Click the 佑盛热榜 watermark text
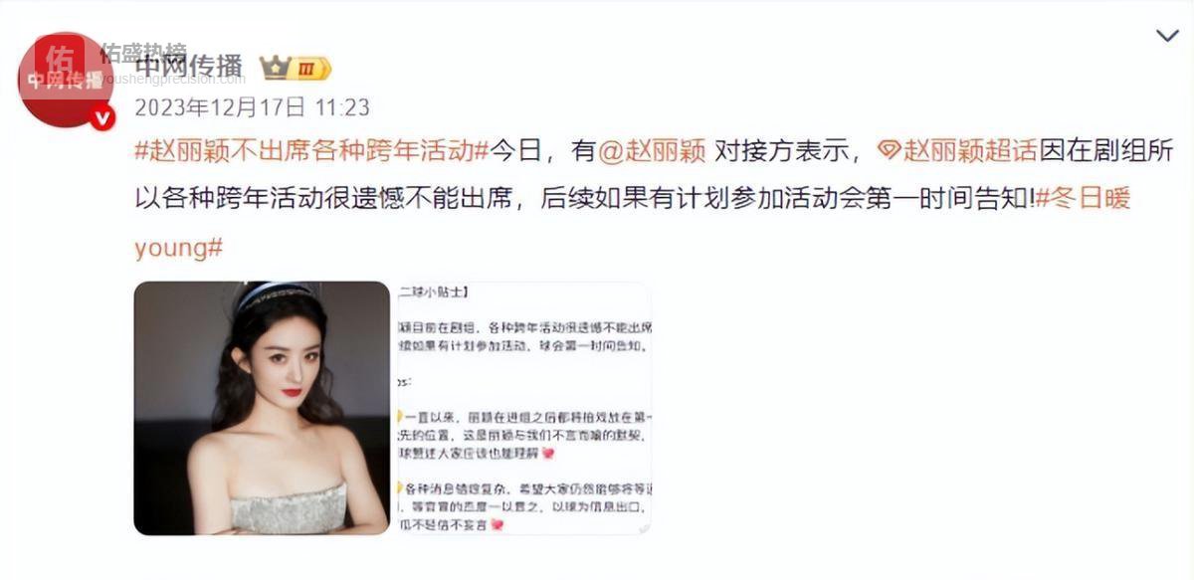Image resolution: width=1194 pixels, height=580 pixels. coord(142,51)
